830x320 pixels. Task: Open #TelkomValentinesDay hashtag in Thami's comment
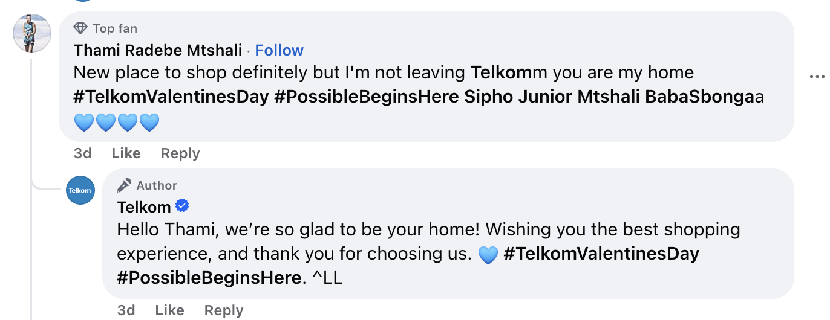click(171, 97)
